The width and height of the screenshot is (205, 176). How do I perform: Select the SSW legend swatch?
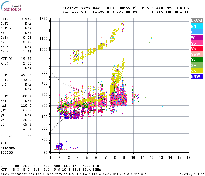click(197, 54)
